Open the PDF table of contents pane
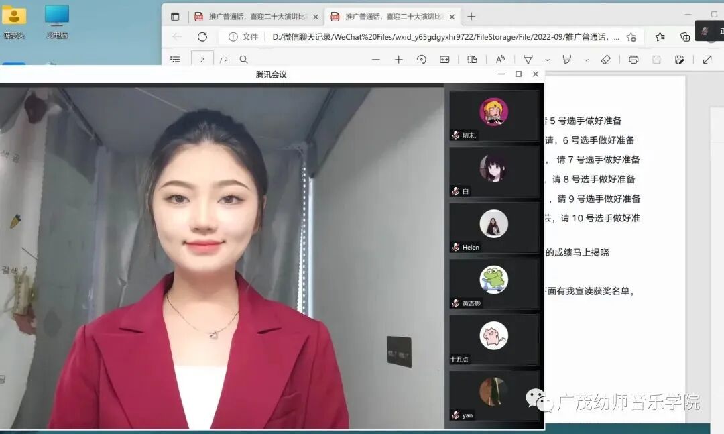This screenshot has width=724, height=434. coord(174,60)
